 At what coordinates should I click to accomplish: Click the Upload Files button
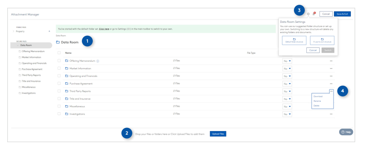click(218, 134)
